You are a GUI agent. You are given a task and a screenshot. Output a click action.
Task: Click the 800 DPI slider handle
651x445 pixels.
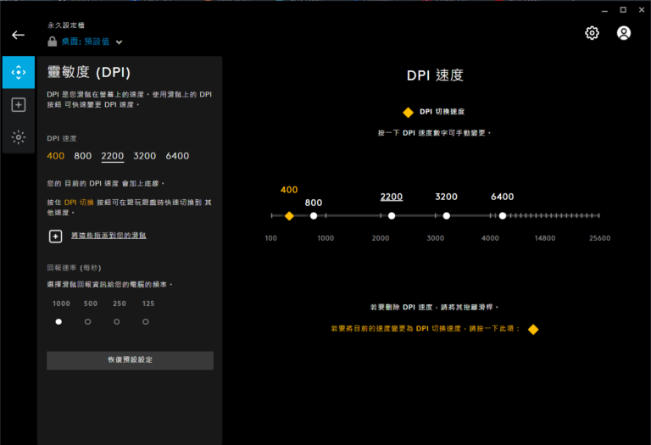(314, 216)
